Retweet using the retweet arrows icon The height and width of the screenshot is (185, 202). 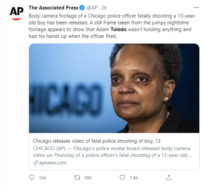click(77, 178)
